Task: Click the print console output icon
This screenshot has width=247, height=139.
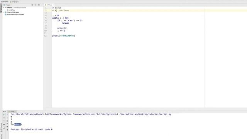Action: click(x=7, y=127)
